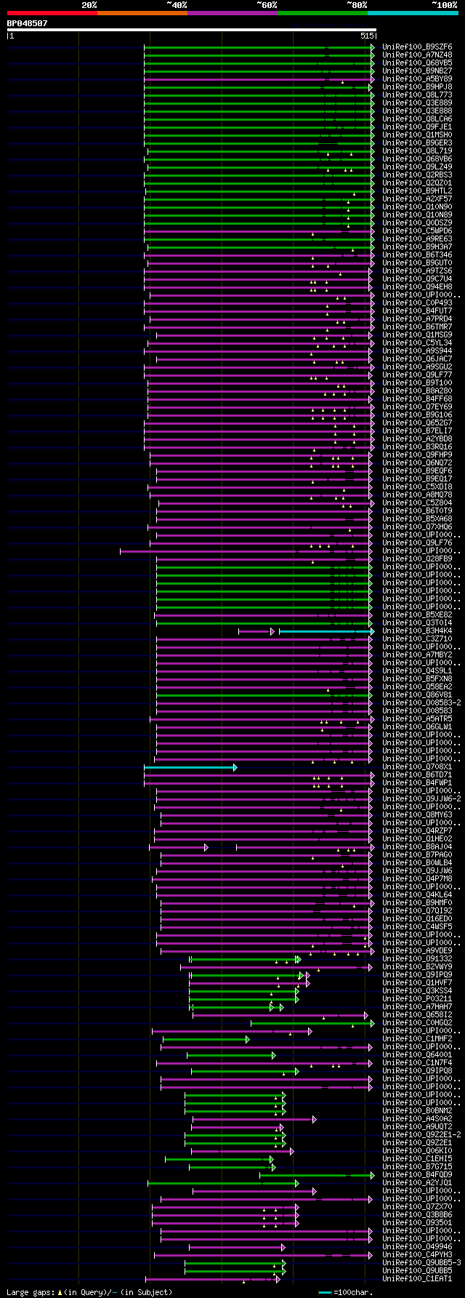Open hit UniRef100_B8AJ04
The height and width of the screenshot is (1298, 465).
[x=417, y=847]
